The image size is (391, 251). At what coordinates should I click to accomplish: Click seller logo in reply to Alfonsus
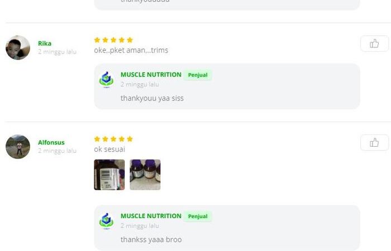106,221
